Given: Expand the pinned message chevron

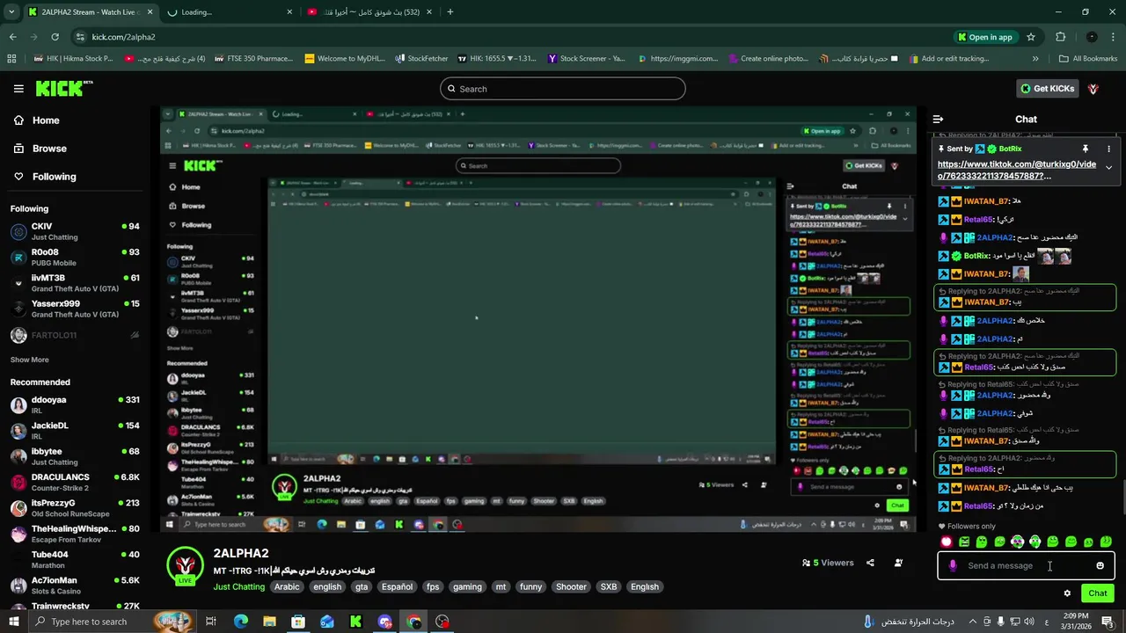Looking at the screenshot, I should point(1108,167).
